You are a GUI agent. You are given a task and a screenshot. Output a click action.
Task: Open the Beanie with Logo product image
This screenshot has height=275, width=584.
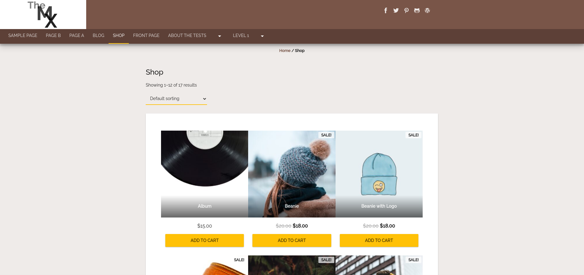coord(379,174)
